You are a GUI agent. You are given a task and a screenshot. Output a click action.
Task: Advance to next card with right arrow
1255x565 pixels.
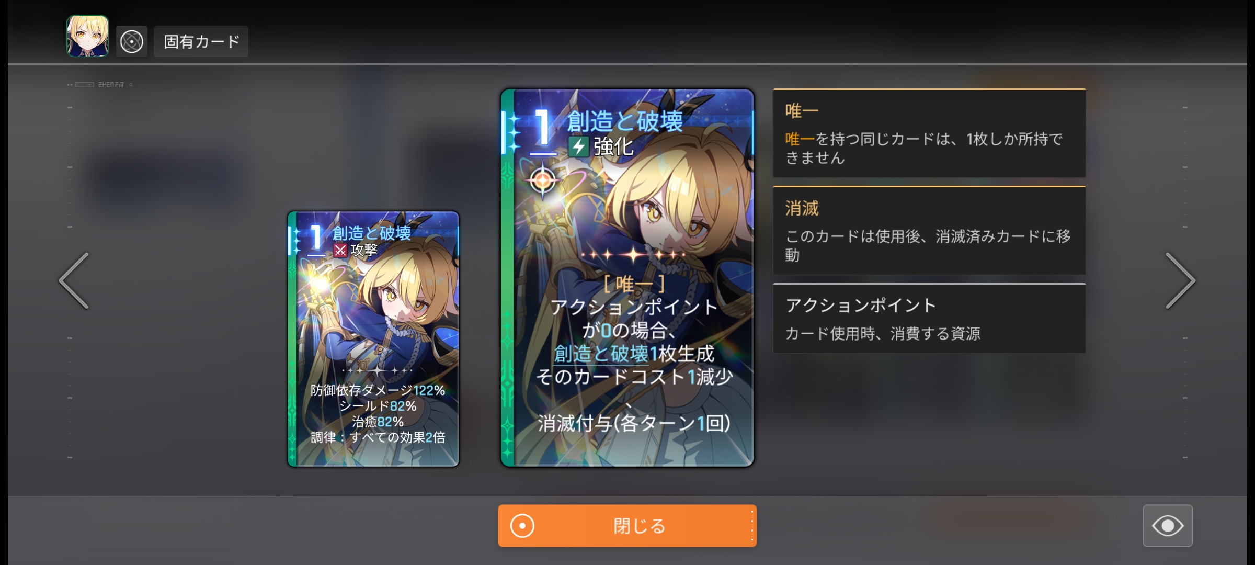(x=1180, y=281)
